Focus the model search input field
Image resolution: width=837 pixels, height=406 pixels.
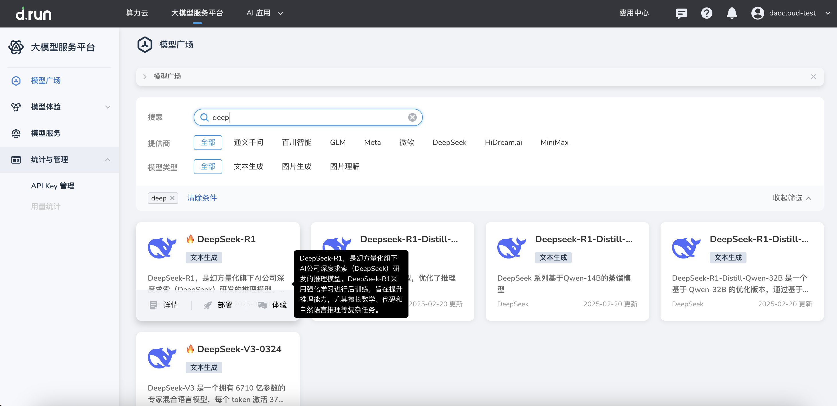pyautogui.click(x=308, y=117)
